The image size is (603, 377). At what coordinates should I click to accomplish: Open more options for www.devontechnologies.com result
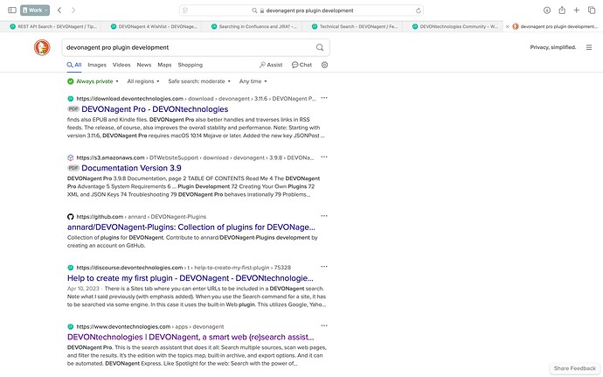pos(324,325)
